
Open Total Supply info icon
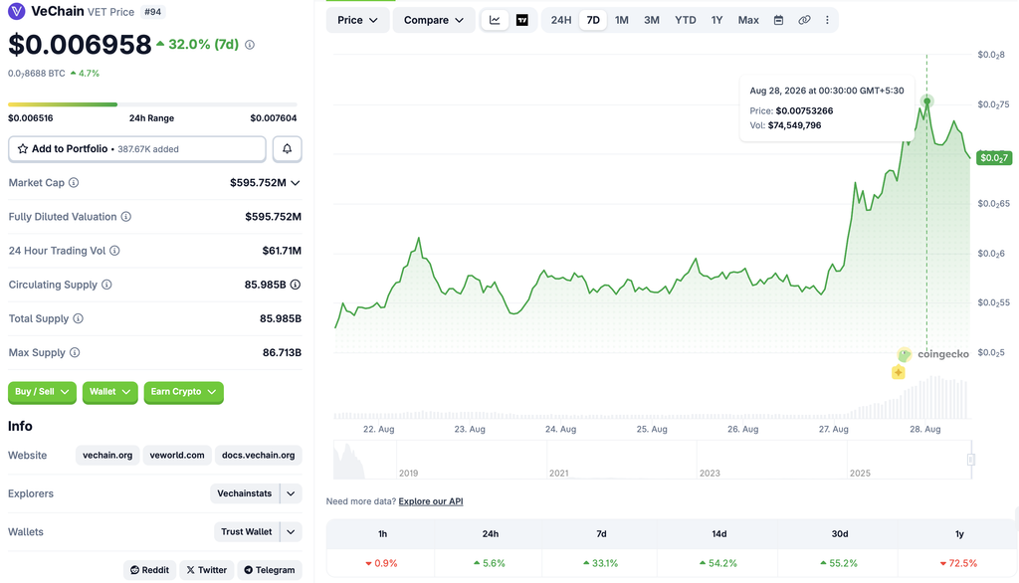tap(78, 318)
